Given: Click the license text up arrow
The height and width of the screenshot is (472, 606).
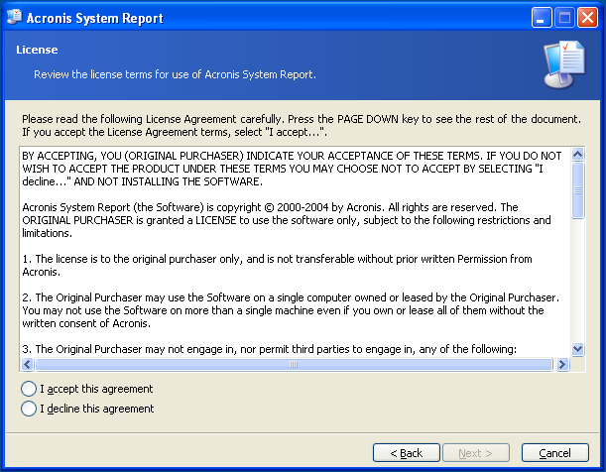Looking at the screenshot, I should (x=578, y=155).
